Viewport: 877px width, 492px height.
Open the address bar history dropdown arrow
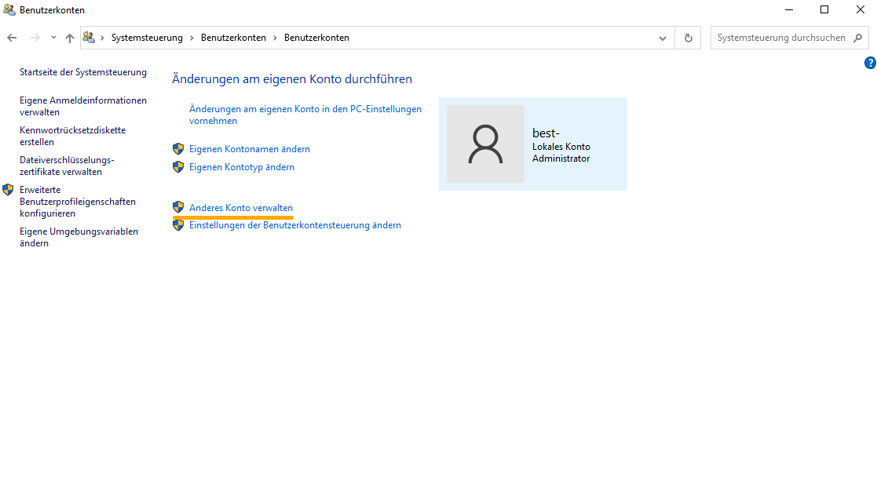click(x=662, y=37)
